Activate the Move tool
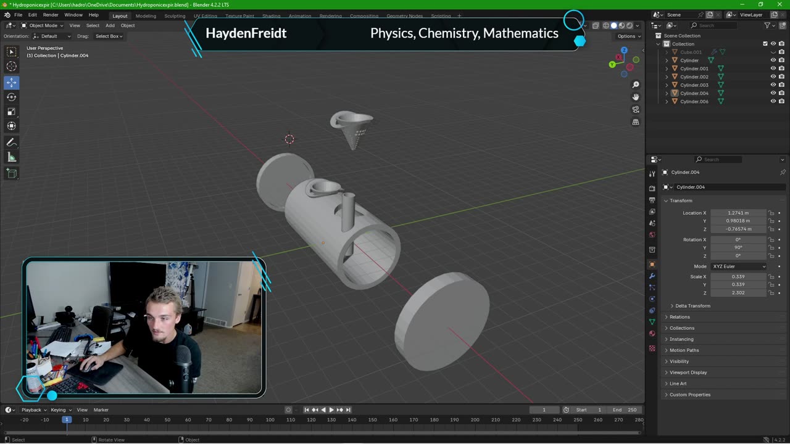Image resolution: width=790 pixels, height=444 pixels. pos(12,82)
